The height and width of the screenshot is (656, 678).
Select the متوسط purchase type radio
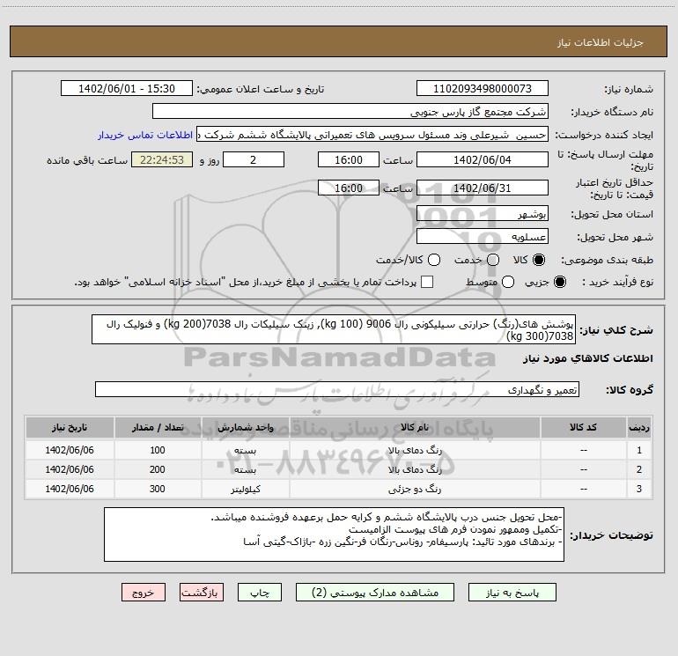[x=508, y=282]
